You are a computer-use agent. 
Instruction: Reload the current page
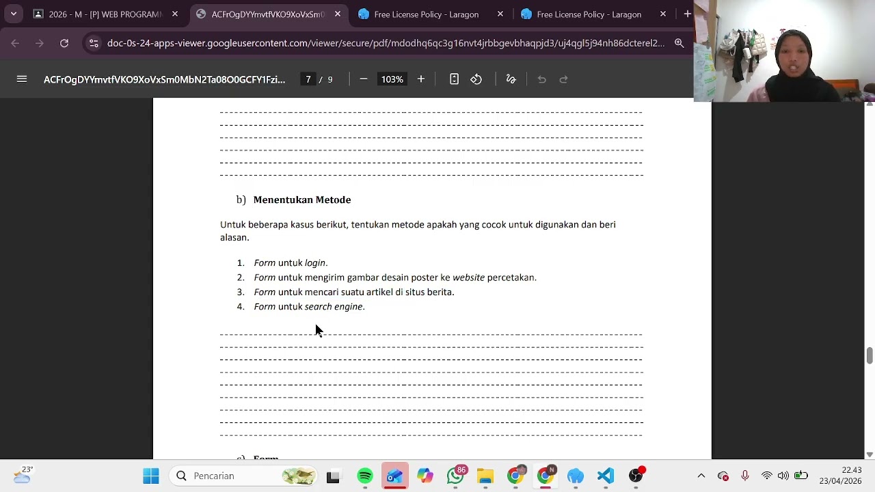64,43
